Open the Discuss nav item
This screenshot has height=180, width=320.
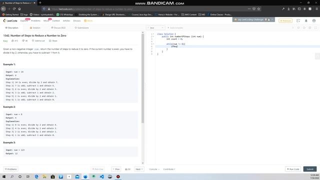pyautogui.click(x=77, y=20)
